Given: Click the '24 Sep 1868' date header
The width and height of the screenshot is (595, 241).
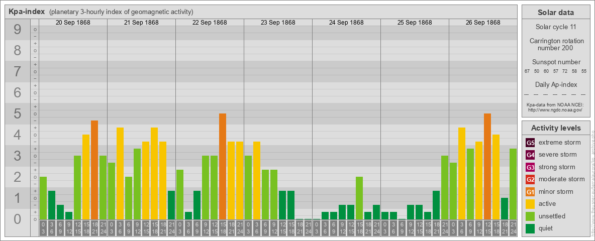Looking at the screenshot, I should coord(346,23).
